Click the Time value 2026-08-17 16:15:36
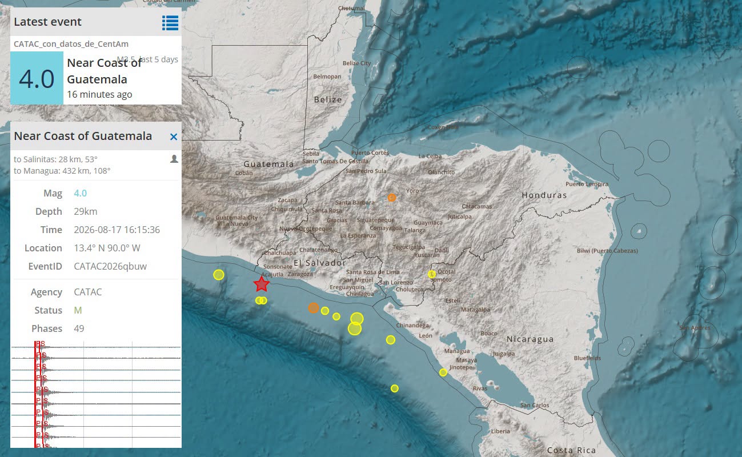 pos(117,230)
